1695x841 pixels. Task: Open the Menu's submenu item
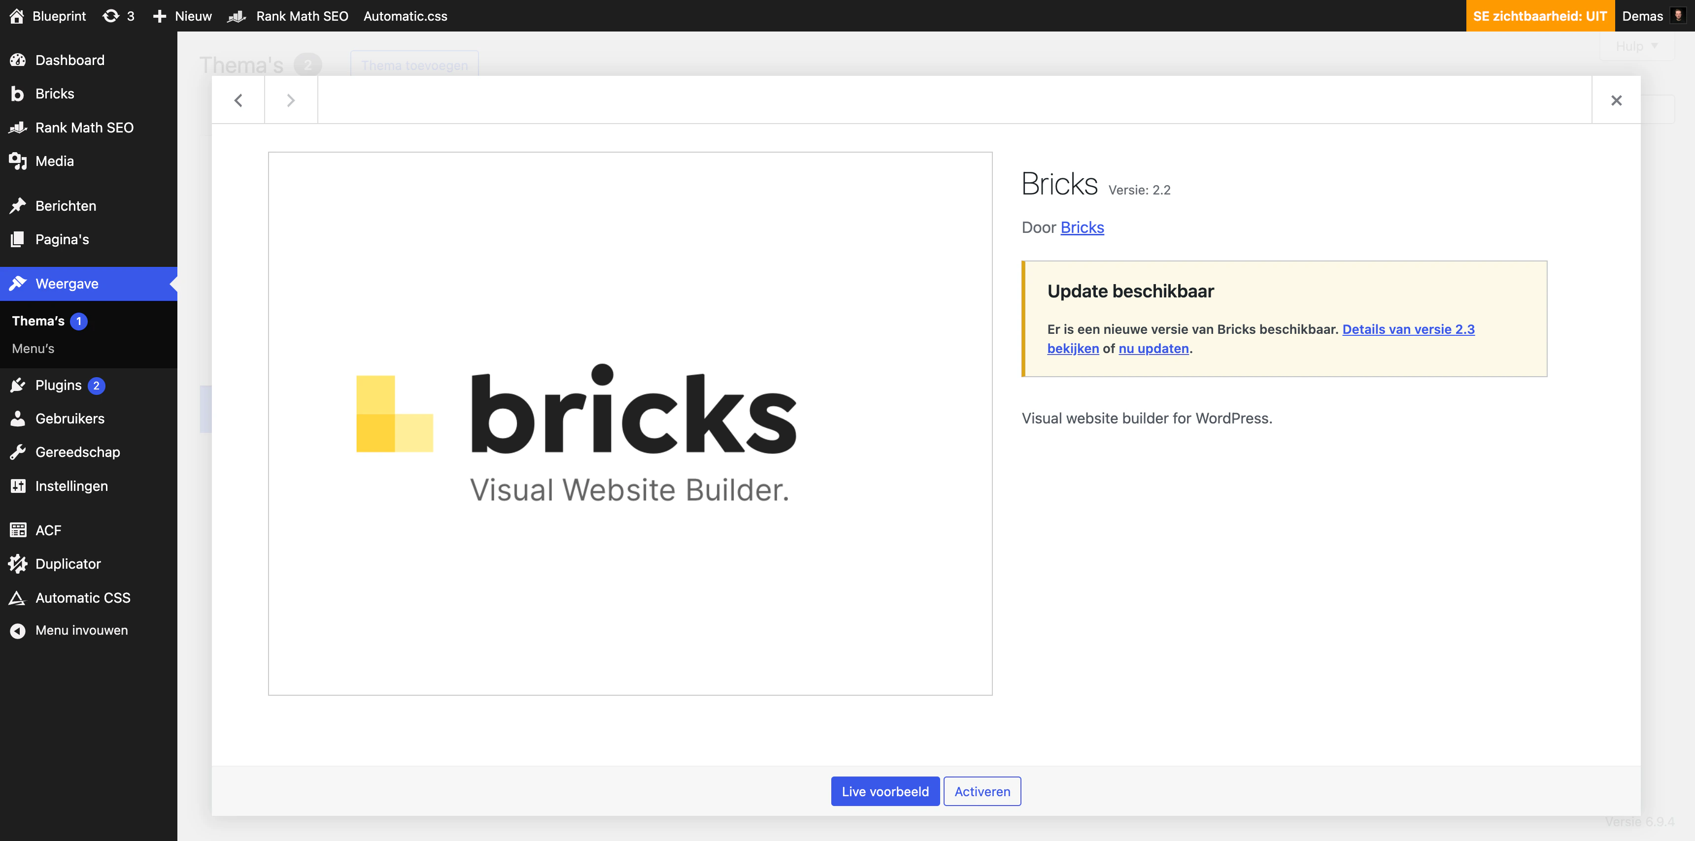click(x=33, y=349)
